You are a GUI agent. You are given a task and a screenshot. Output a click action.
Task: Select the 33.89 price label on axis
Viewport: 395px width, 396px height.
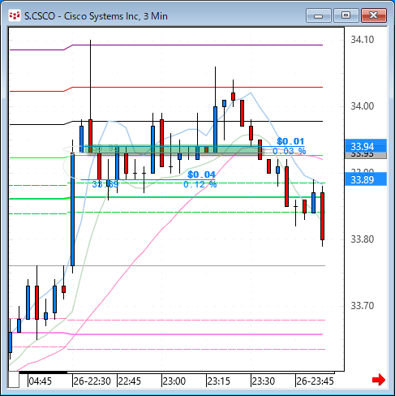[366, 179]
